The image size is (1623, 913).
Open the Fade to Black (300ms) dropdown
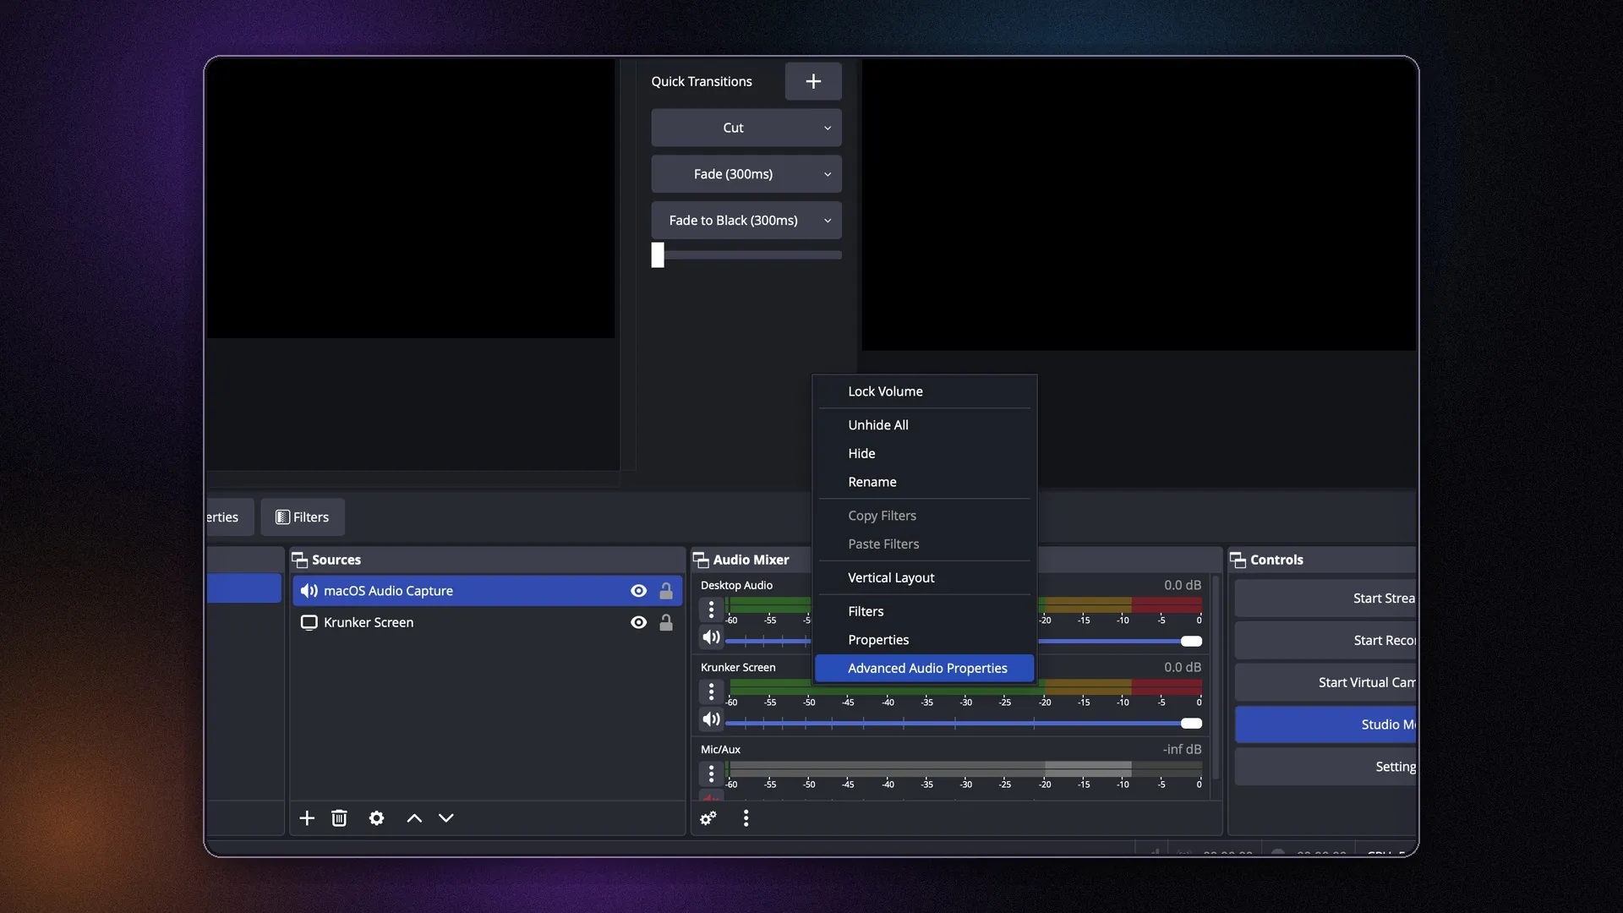746,221
